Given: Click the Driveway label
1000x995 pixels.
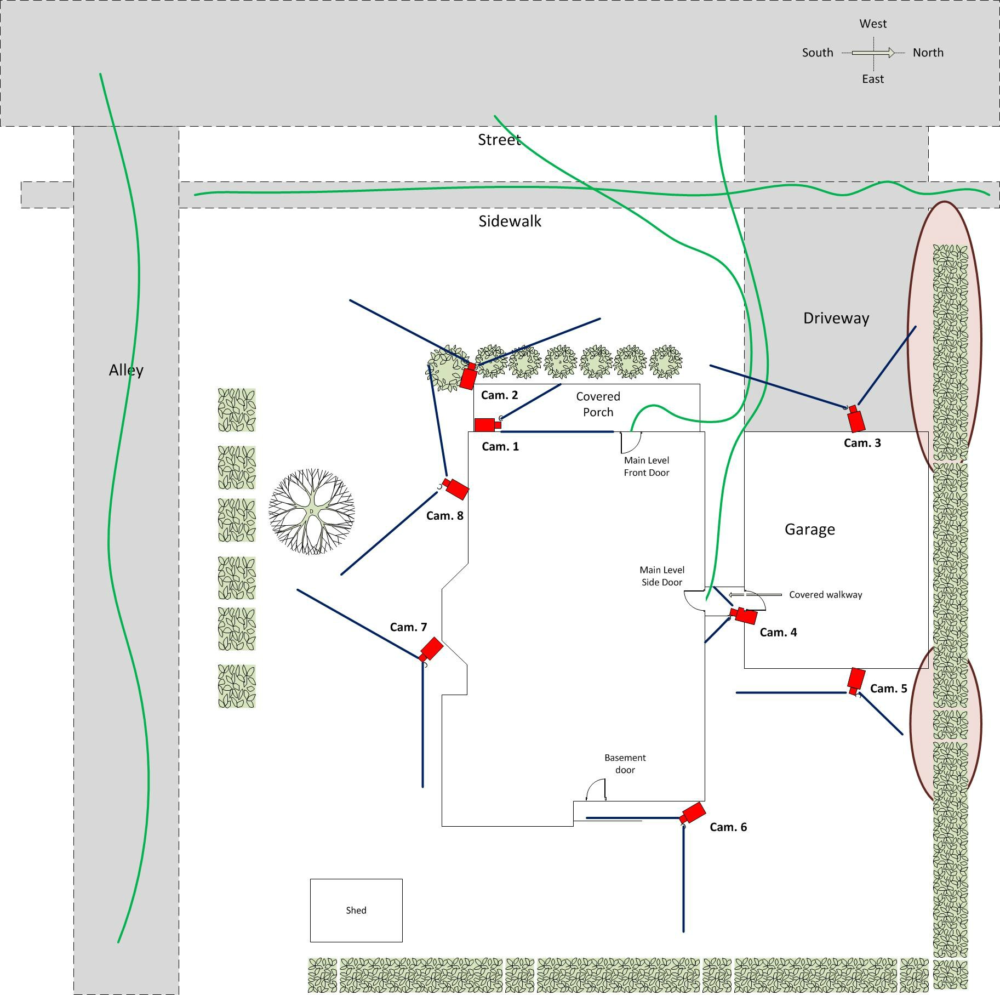Looking at the screenshot, I should [836, 318].
